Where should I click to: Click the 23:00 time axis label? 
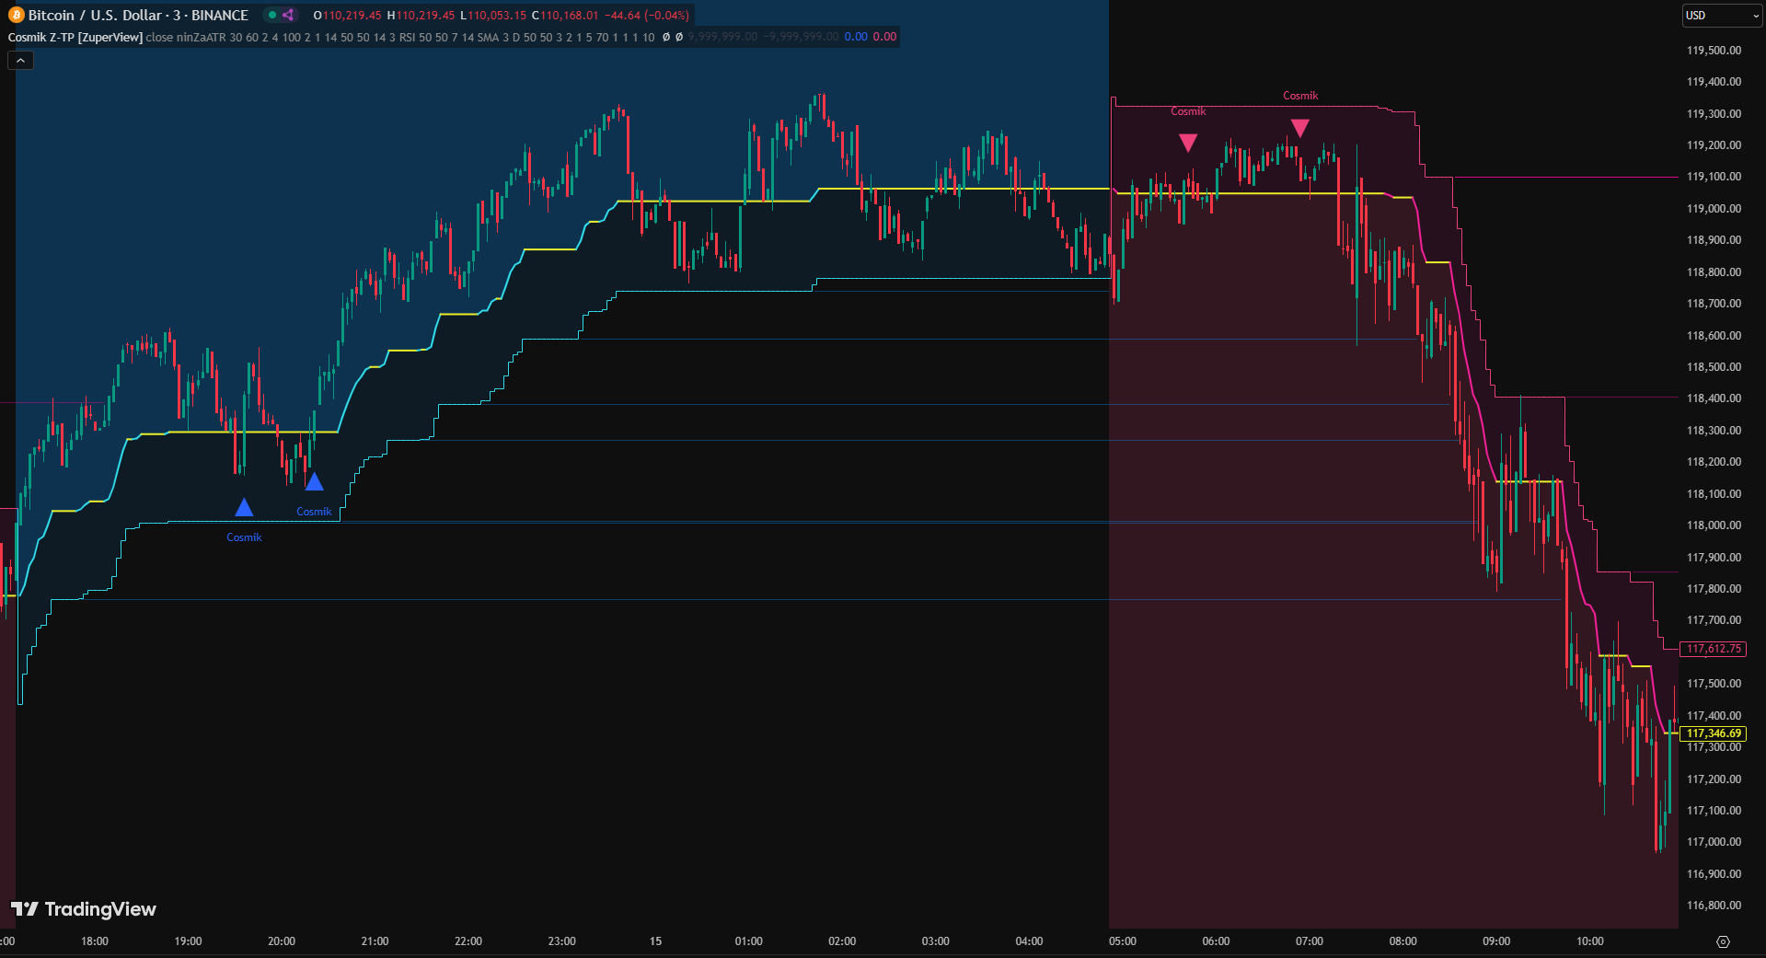coord(561,941)
